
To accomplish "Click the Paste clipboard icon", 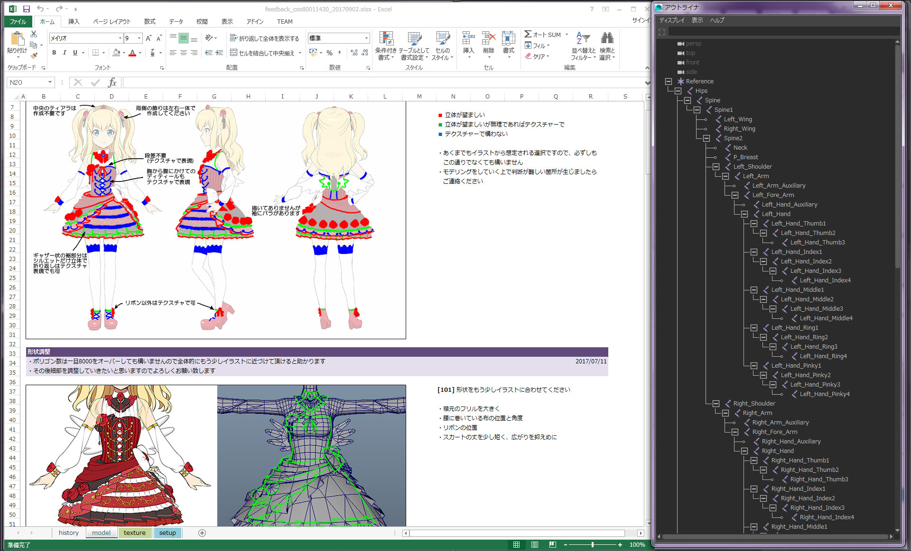I will (17, 39).
